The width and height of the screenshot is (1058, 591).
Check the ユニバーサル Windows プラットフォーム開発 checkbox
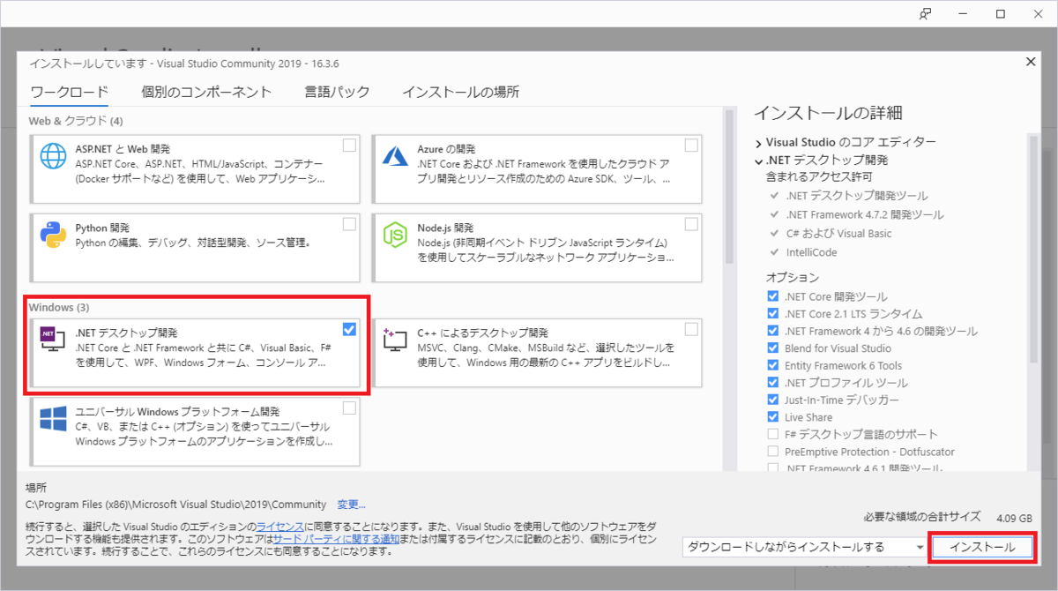(349, 408)
